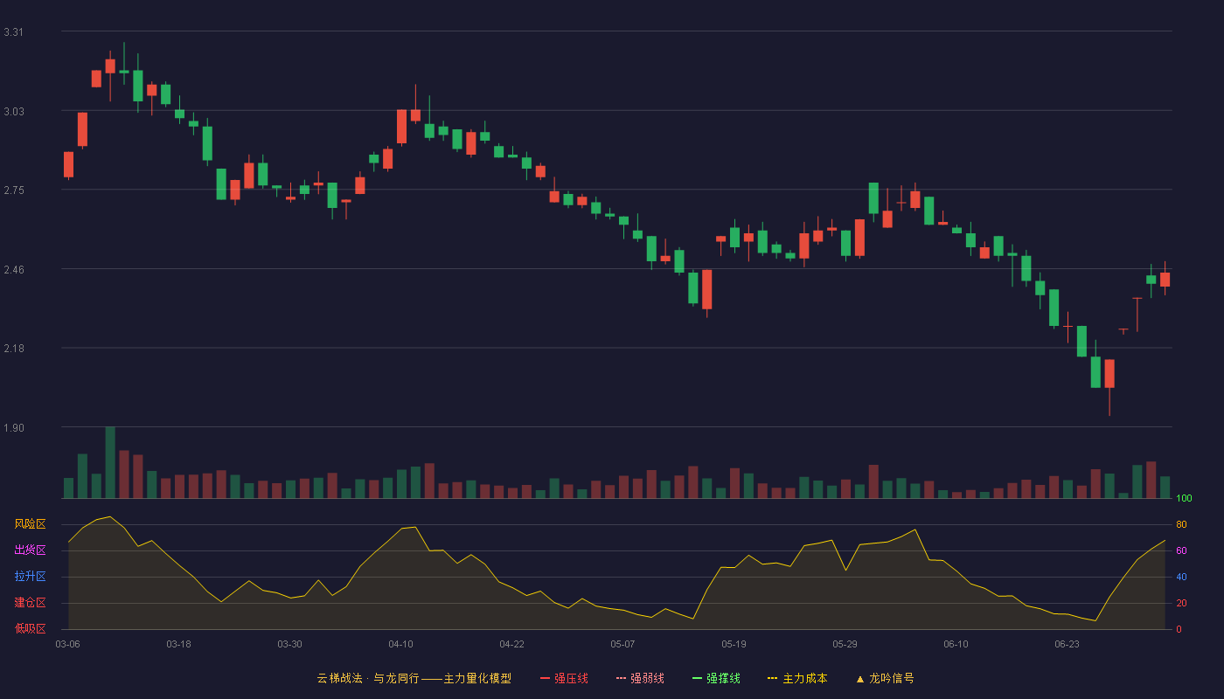Click the red 20 indicator axis value
The width and height of the screenshot is (1224, 699).
(1181, 603)
